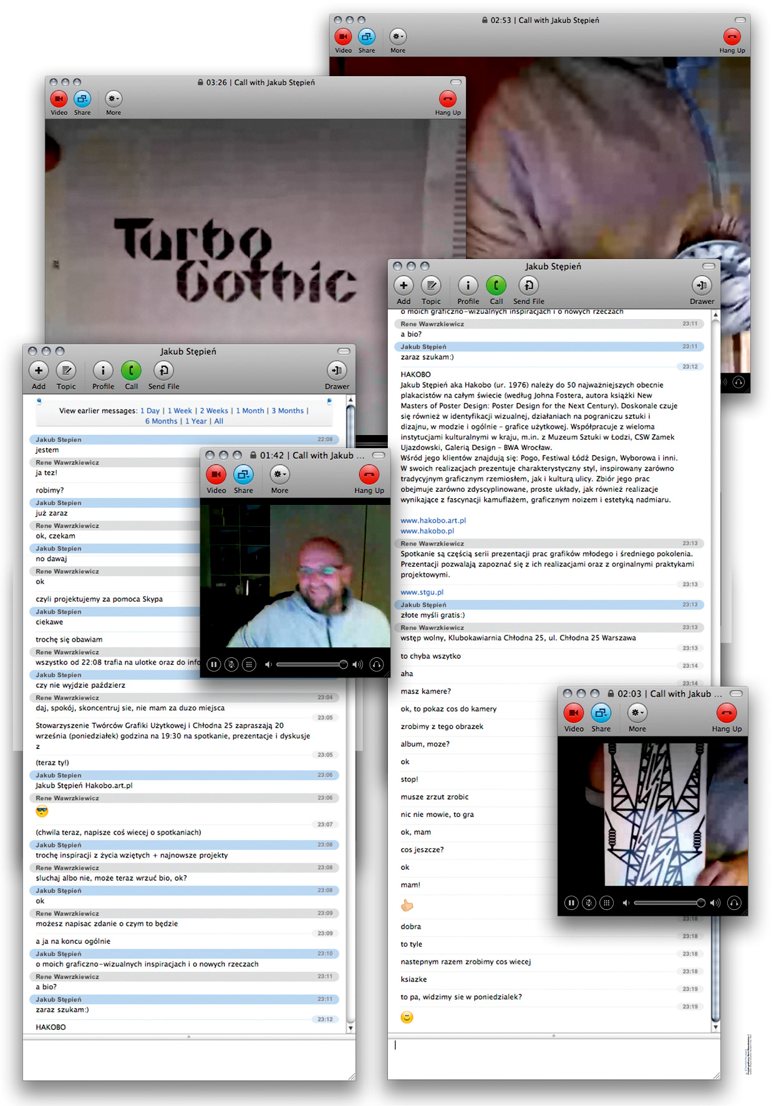The width and height of the screenshot is (774, 1106).
Task: Click the headphones icon in the 02:03 call
Action: click(x=734, y=903)
